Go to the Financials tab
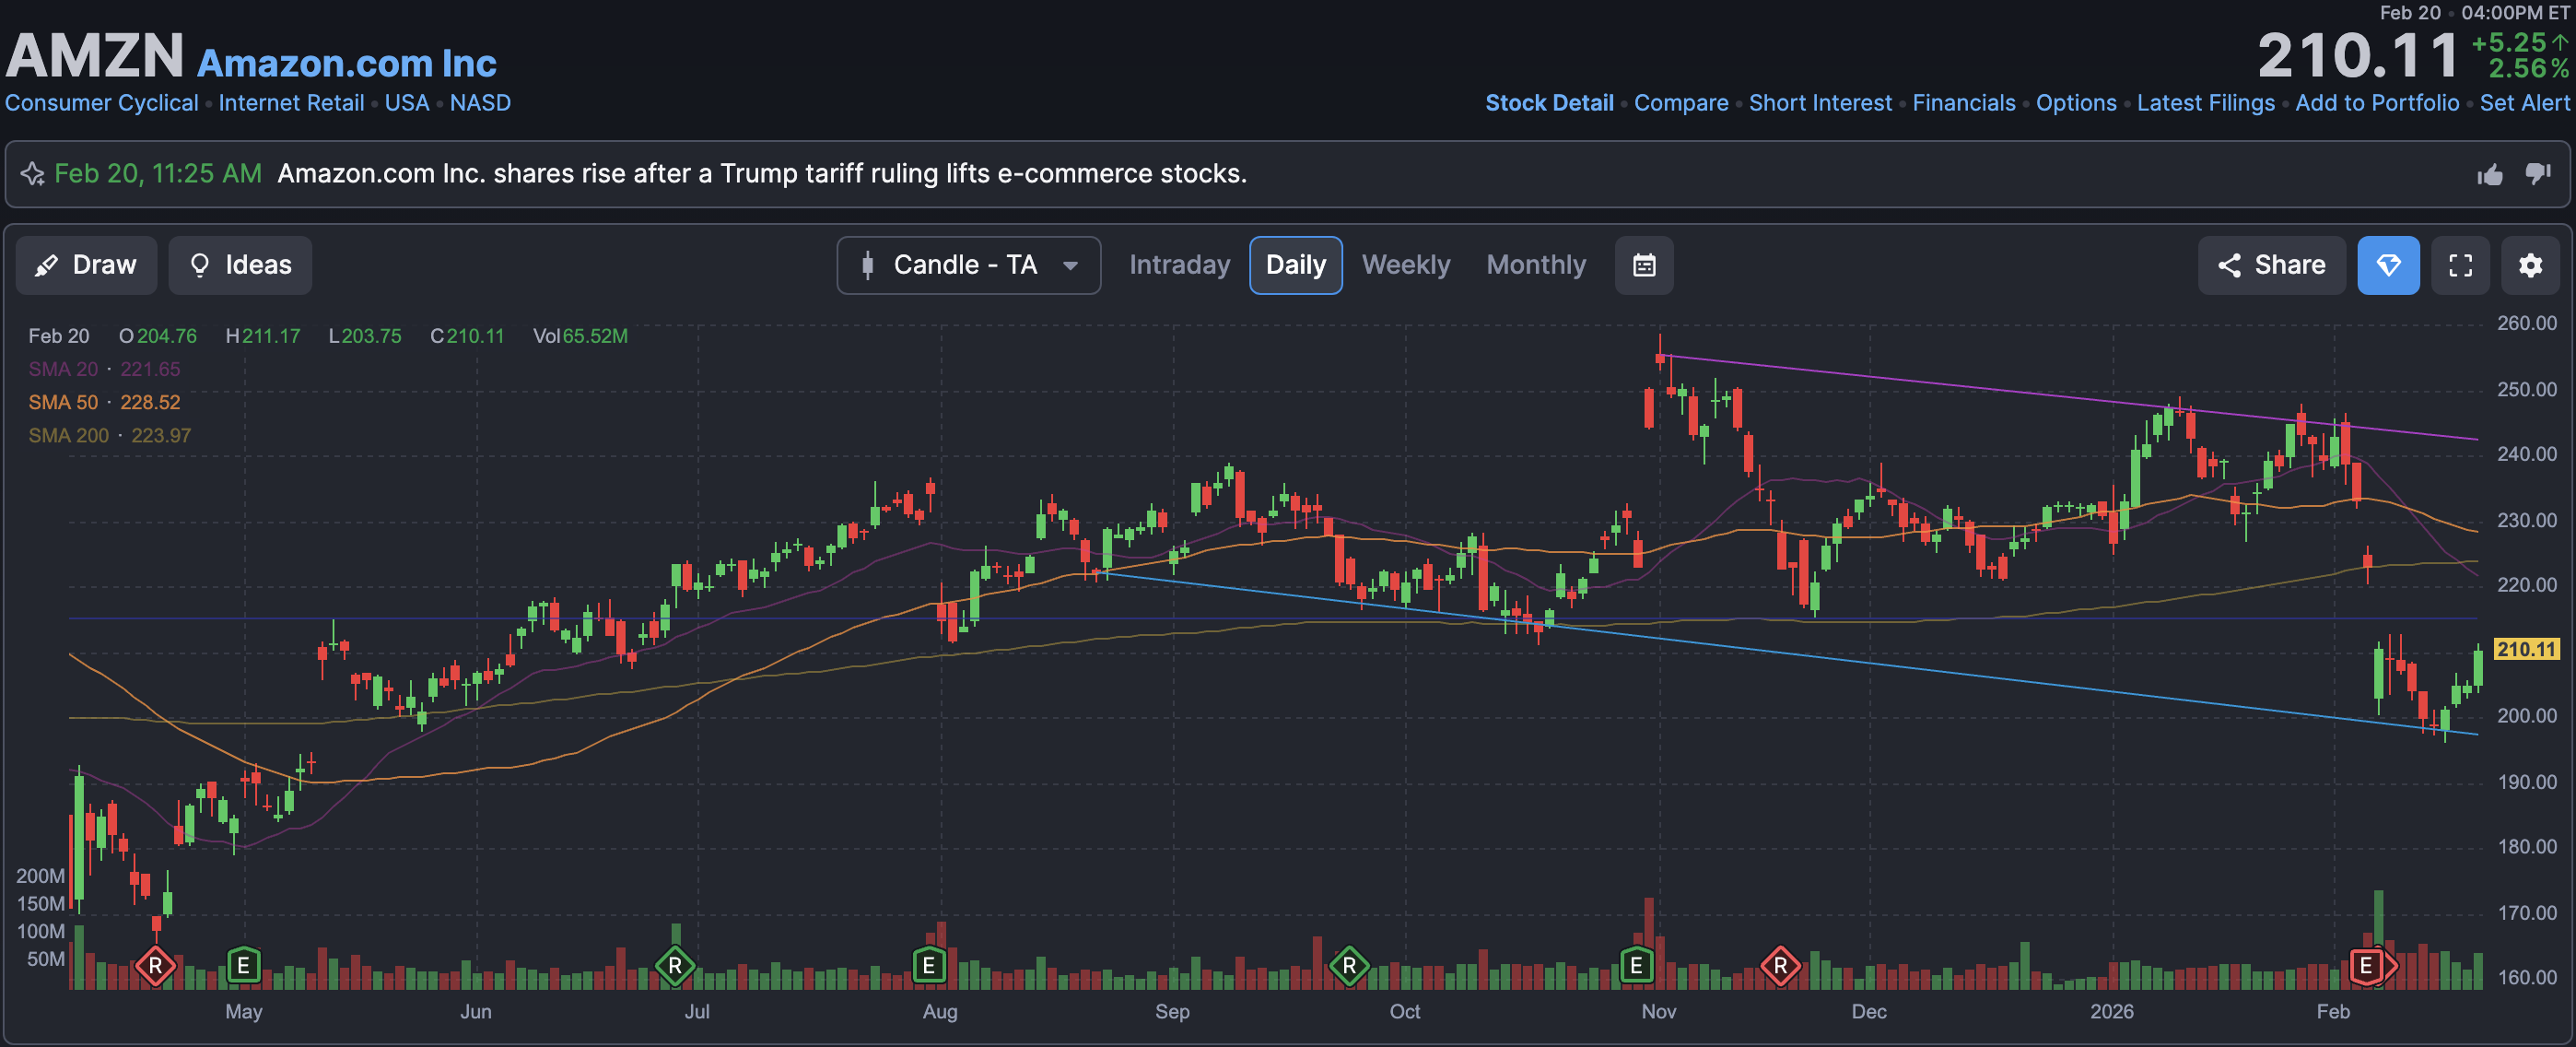 point(1963,103)
